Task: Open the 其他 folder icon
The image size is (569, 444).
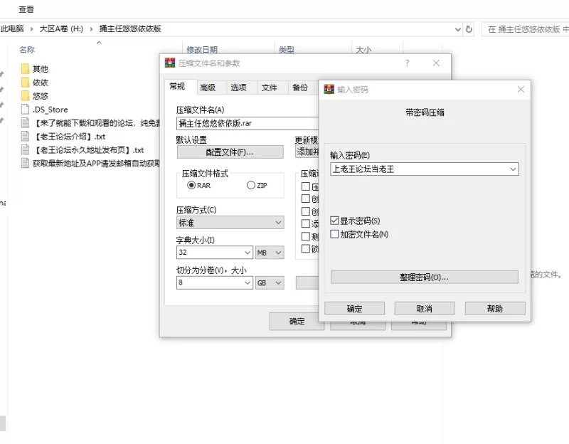Action: tap(25, 69)
